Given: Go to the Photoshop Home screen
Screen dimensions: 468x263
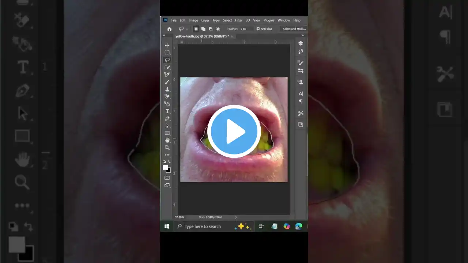Looking at the screenshot, I should [169, 29].
